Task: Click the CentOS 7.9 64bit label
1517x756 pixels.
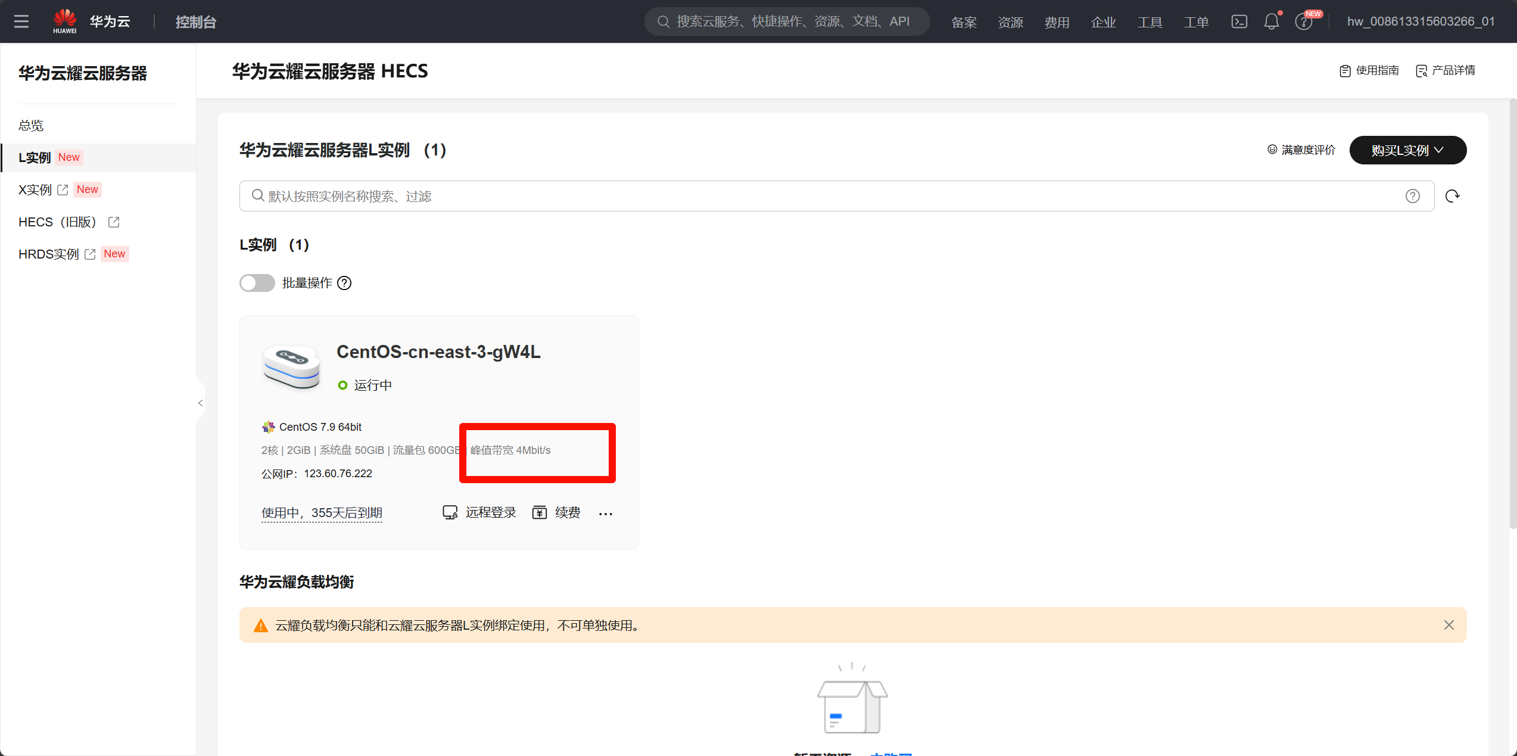Action: pyautogui.click(x=320, y=427)
